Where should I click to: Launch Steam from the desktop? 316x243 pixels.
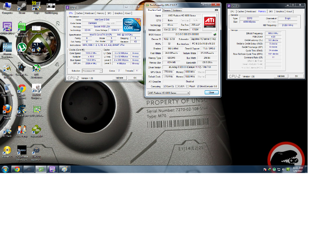22,8
